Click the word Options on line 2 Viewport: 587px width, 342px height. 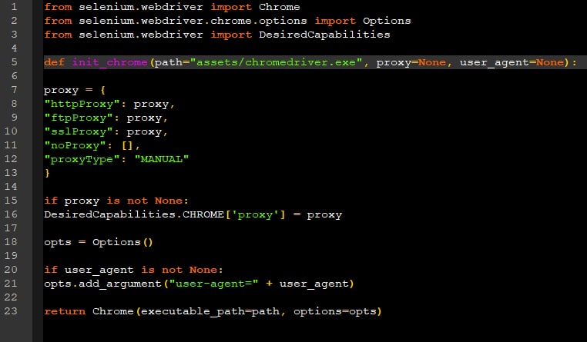pos(387,21)
